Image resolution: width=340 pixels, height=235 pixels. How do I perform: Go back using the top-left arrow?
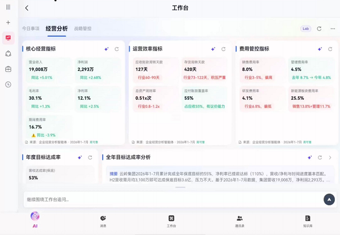(27, 8)
